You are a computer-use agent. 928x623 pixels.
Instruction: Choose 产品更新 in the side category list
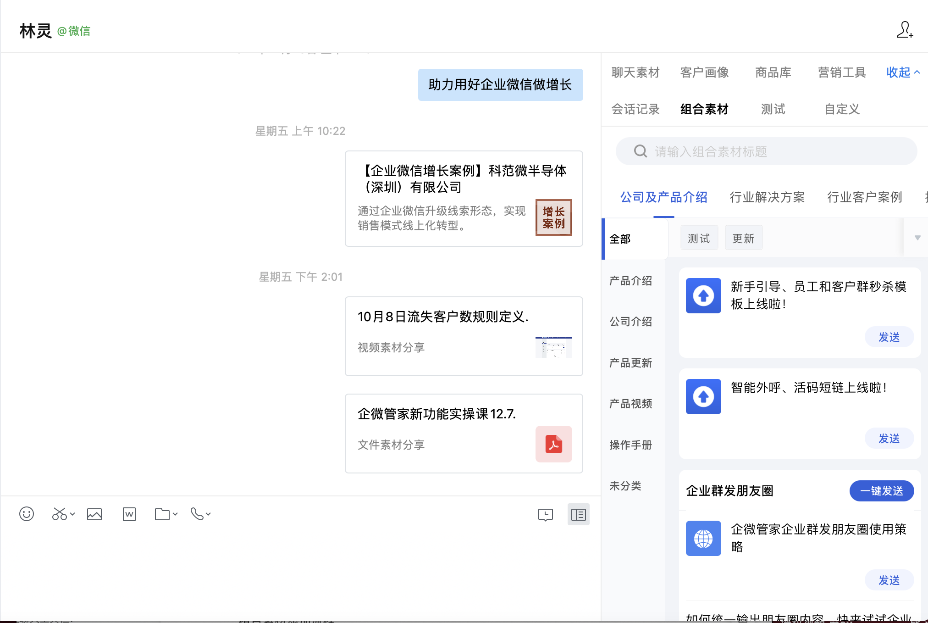click(x=630, y=362)
